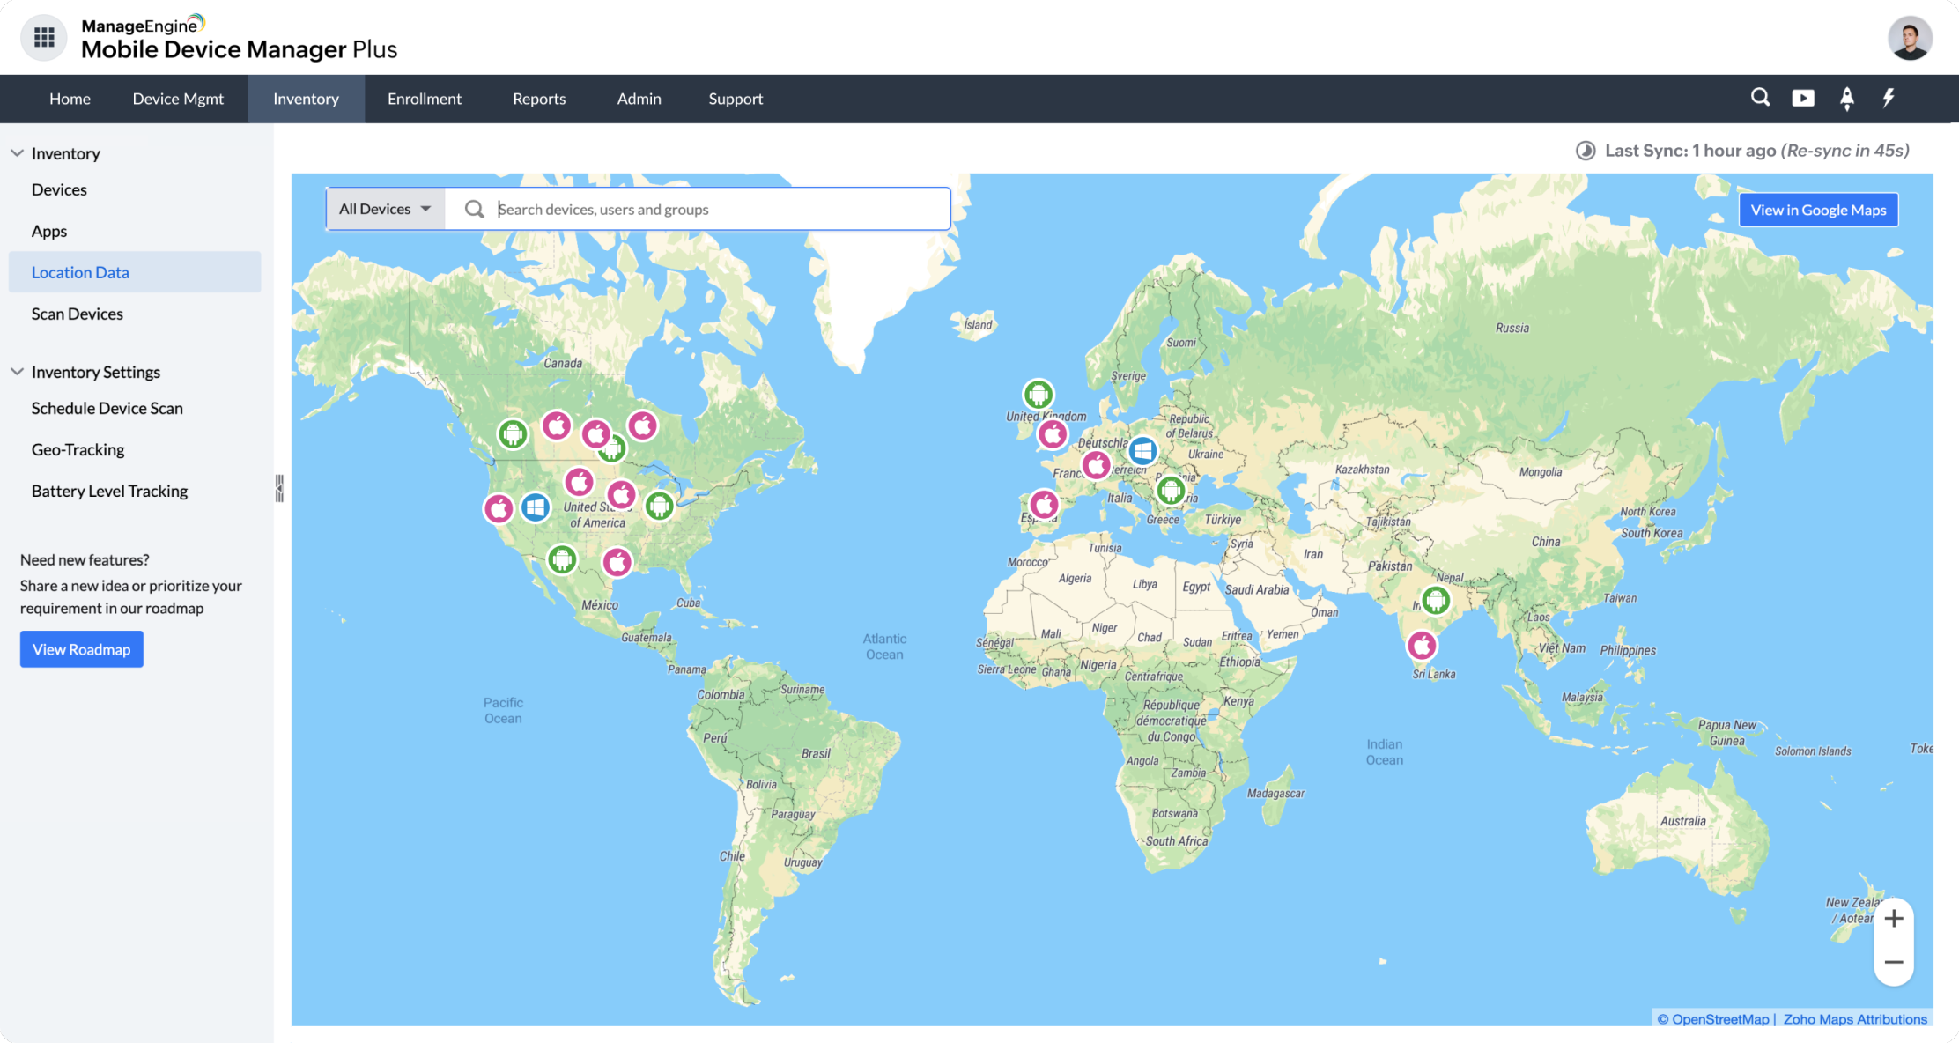The height and width of the screenshot is (1043, 1959).
Task: Select the Apple device marker near Sri Lanka
Action: coord(1422,646)
